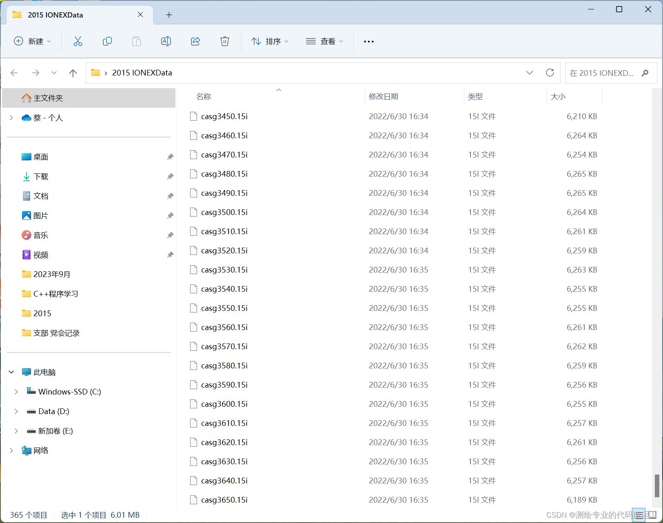
Task: Open a new tab with plus
Action: pyautogui.click(x=169, y=15)
